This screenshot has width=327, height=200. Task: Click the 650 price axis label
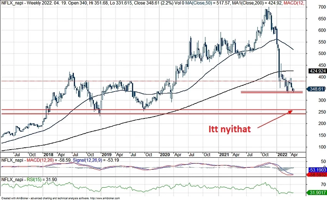[322, 19]
